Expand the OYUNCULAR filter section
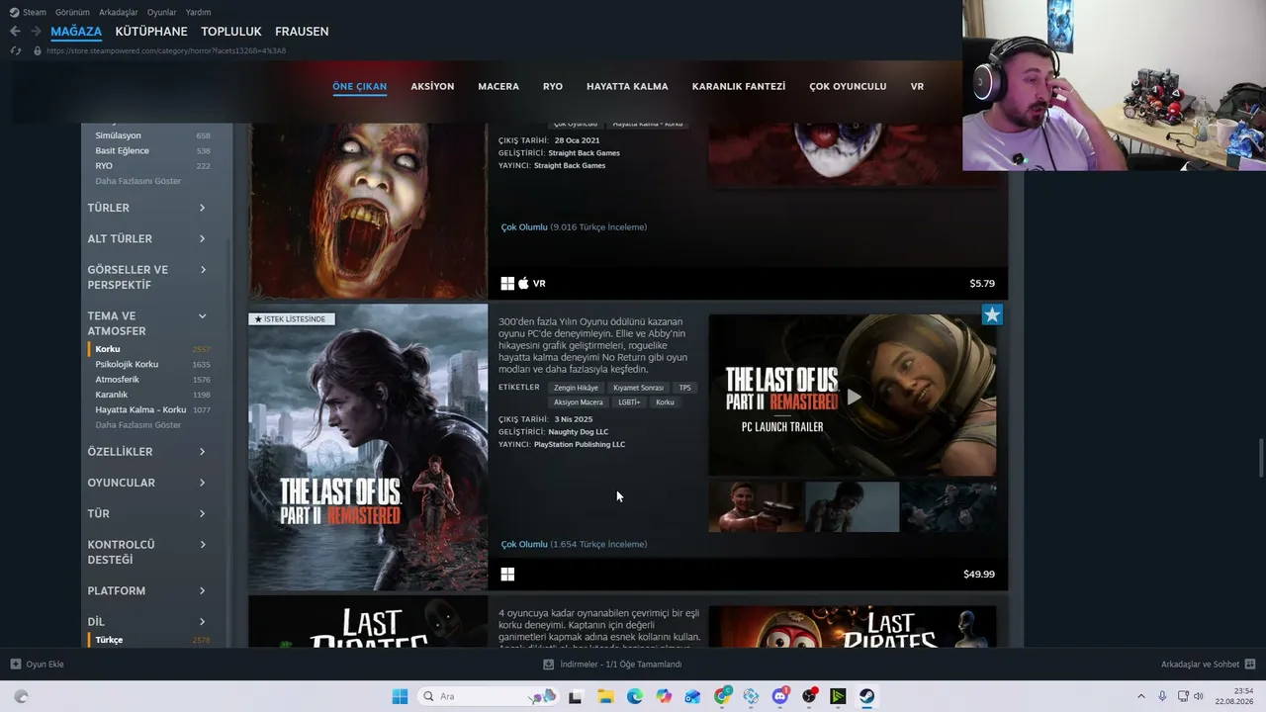Viewport: 1266px width, 712px height. pos(147,483)
